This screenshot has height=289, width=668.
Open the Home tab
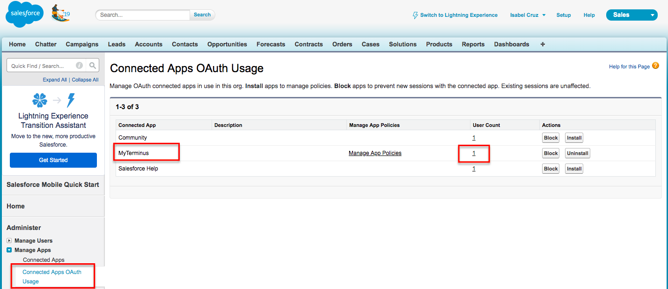pyautogui.click(x=17, y=44)
